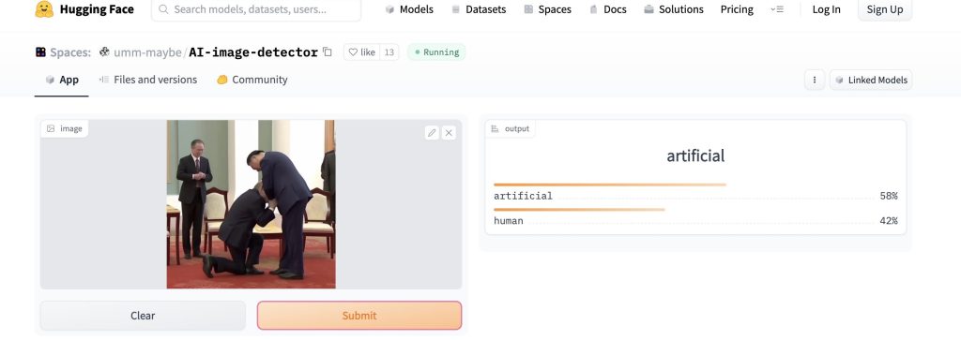Click the Spaces icon beside the space path
This screenshot has width=961, height=340.
click(40, 52)
